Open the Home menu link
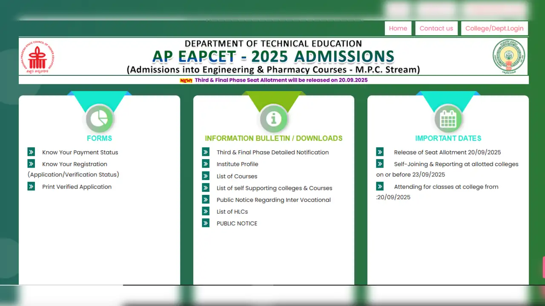This screenshot has height=306, width=545. point(398,29)
